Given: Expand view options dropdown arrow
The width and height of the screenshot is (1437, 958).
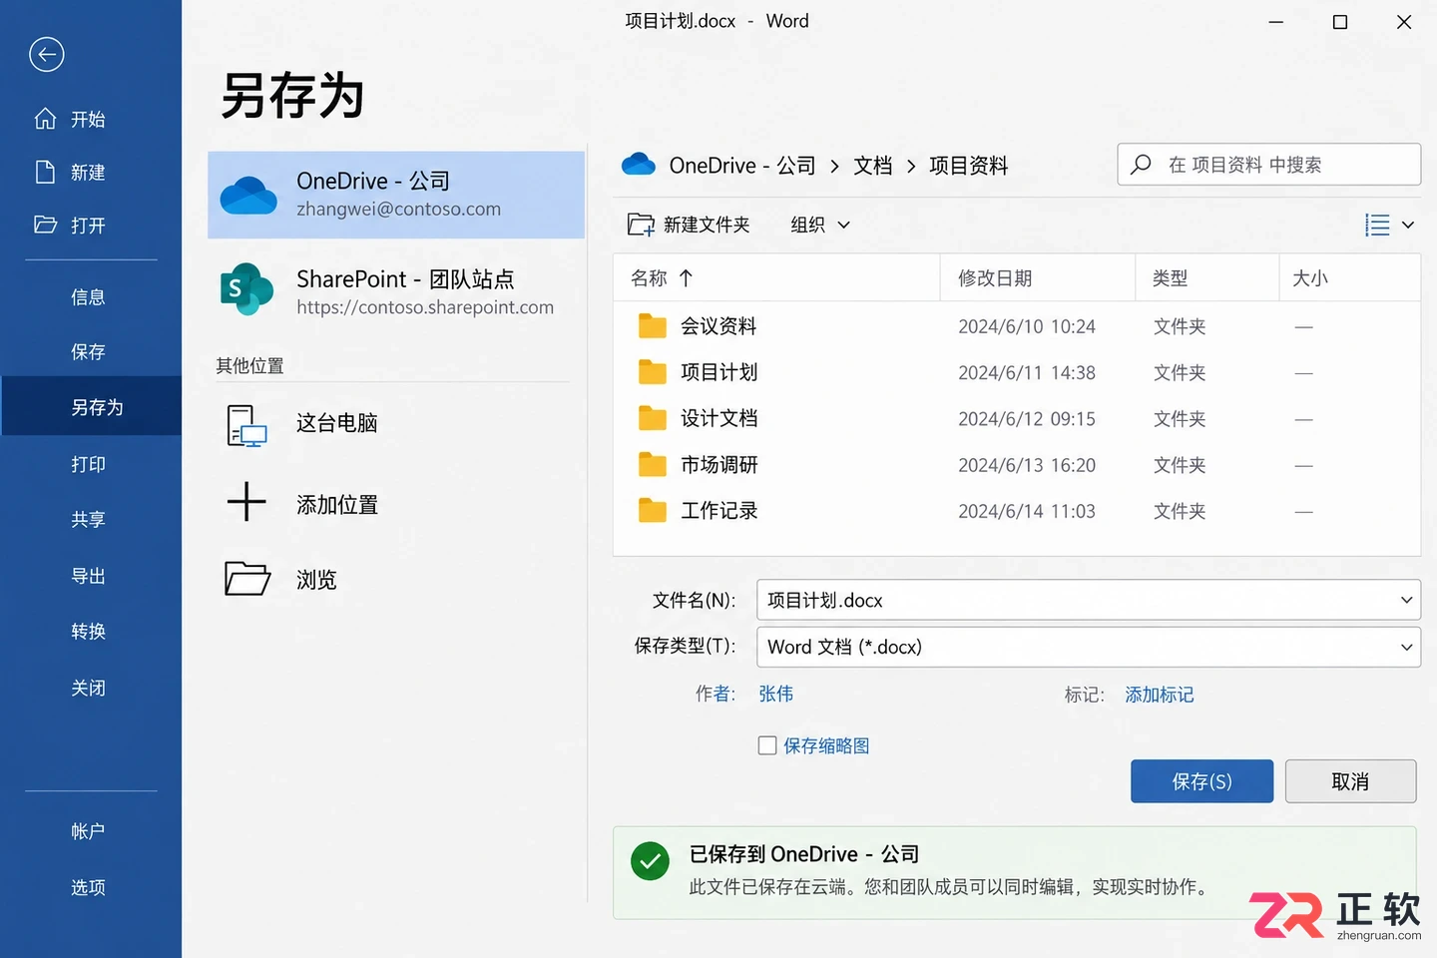Looking at the screenshot, I should point(1408,225).
